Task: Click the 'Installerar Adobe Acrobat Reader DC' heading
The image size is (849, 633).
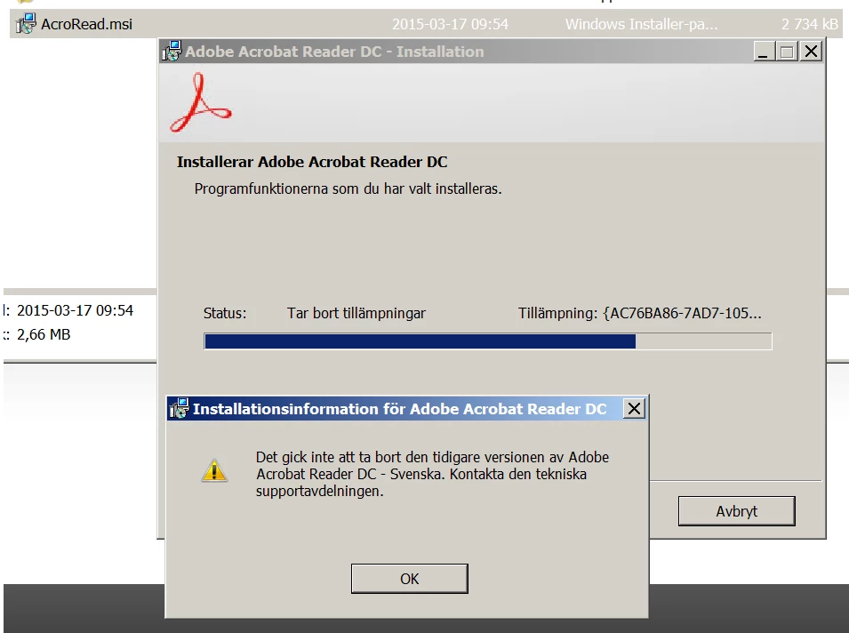Action: 312,162
